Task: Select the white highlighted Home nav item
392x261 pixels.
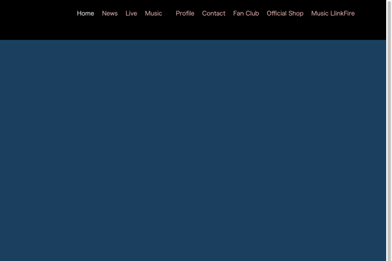Action: pyautogui.click(x=86, y=13)
